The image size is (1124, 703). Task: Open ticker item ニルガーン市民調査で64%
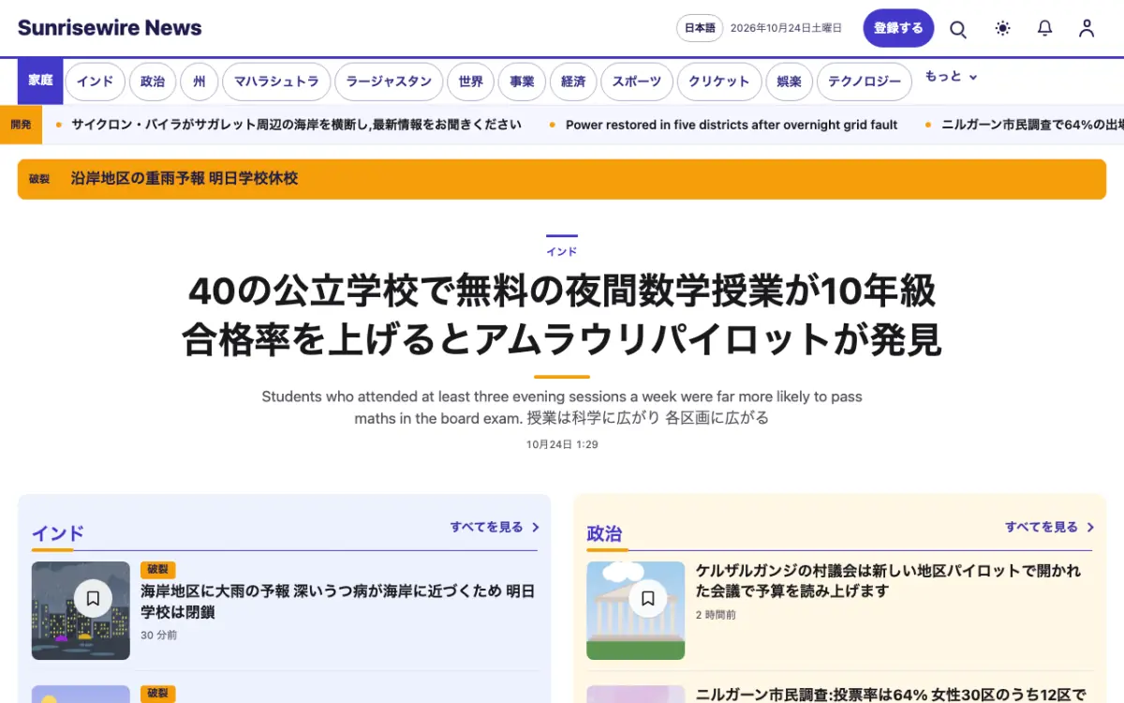click(1033, 125)
